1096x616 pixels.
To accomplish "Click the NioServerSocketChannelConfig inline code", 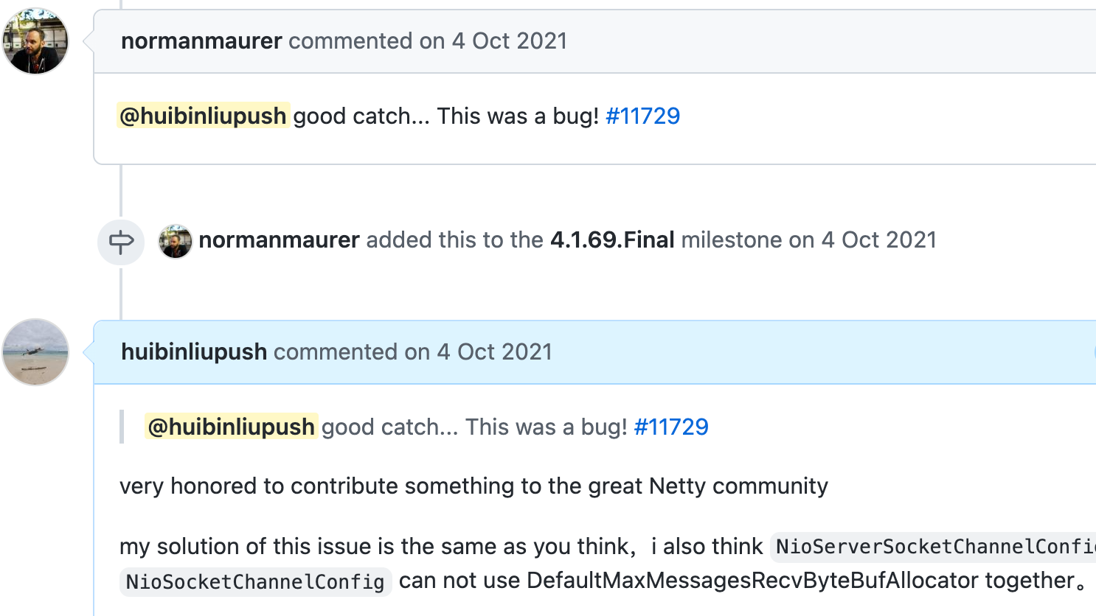I will (933, 547).
